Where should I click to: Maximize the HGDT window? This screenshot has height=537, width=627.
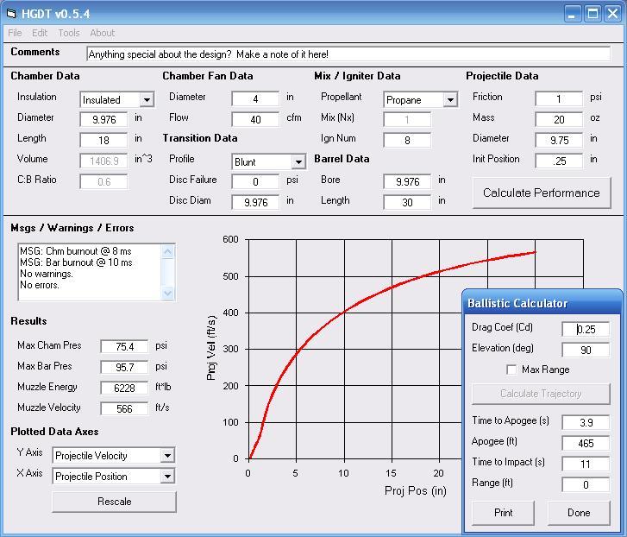[593, 13]
